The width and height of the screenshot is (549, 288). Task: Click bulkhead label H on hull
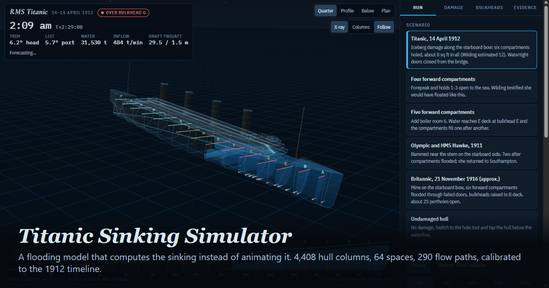click(x=204, y=133)
